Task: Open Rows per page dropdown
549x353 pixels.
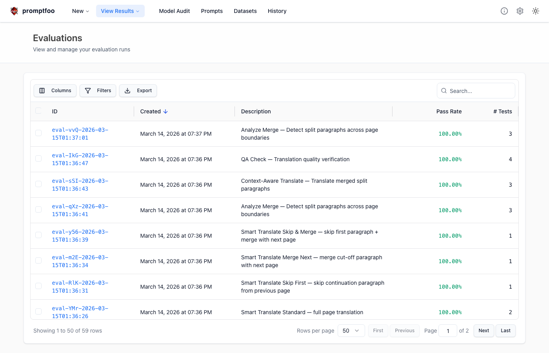Action: [351, 331]
